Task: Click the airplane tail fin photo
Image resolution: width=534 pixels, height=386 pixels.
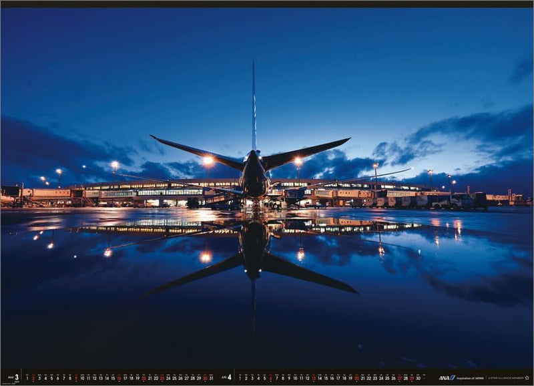Action: point(254,106)
